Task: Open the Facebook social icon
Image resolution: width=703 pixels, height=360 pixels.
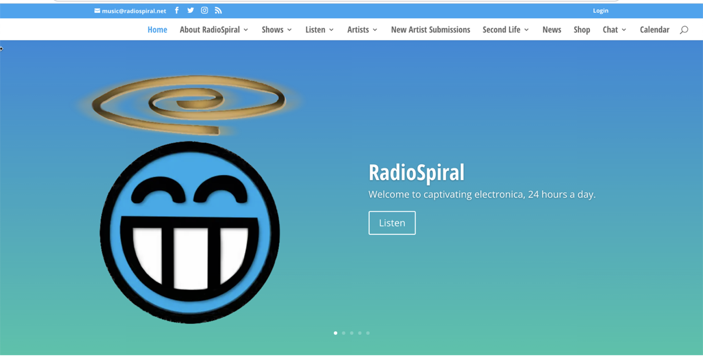Action: [176, 10]
